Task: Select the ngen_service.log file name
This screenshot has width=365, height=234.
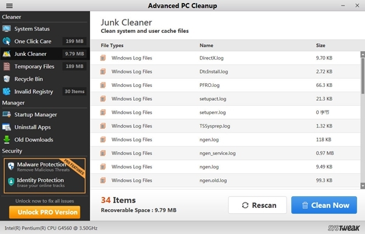Action: click(x=217, y=153)
